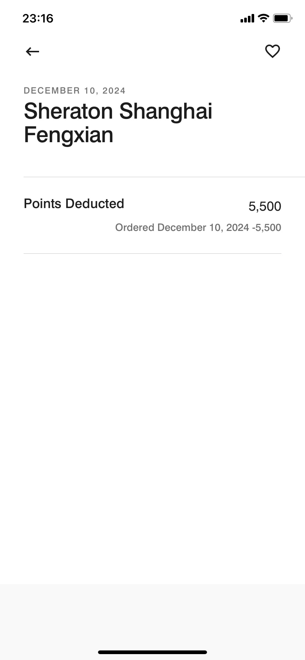Favorite this hotel with the heart icon
The height and width of the screenshot is (660, 305).
pos(273,51)
